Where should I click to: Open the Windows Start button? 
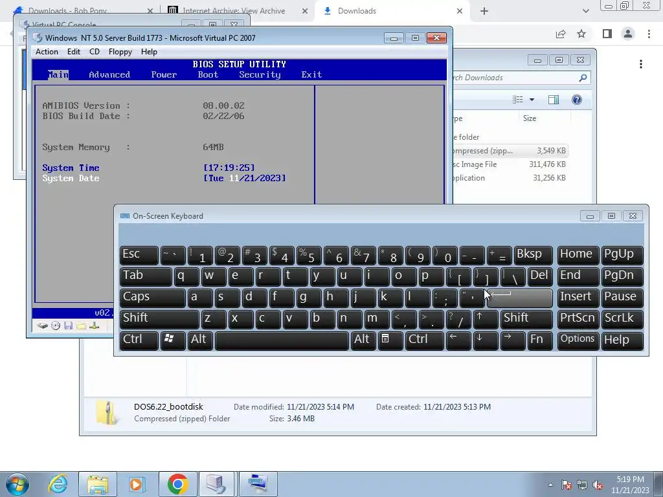17,484
